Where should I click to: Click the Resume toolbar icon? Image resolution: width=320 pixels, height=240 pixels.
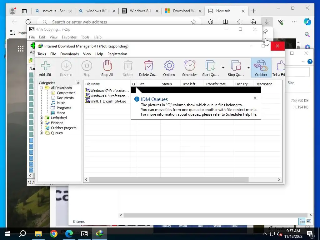click(x=66, y=68)
